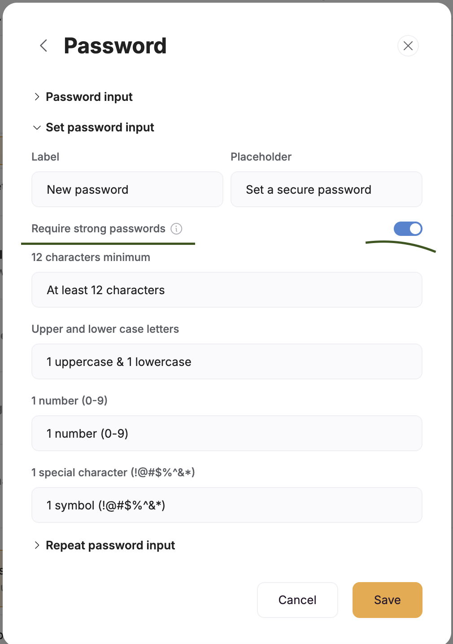Go back using the left arrow icon
The height and width of the screenshot is (644, 453).
tap(44, 45)
